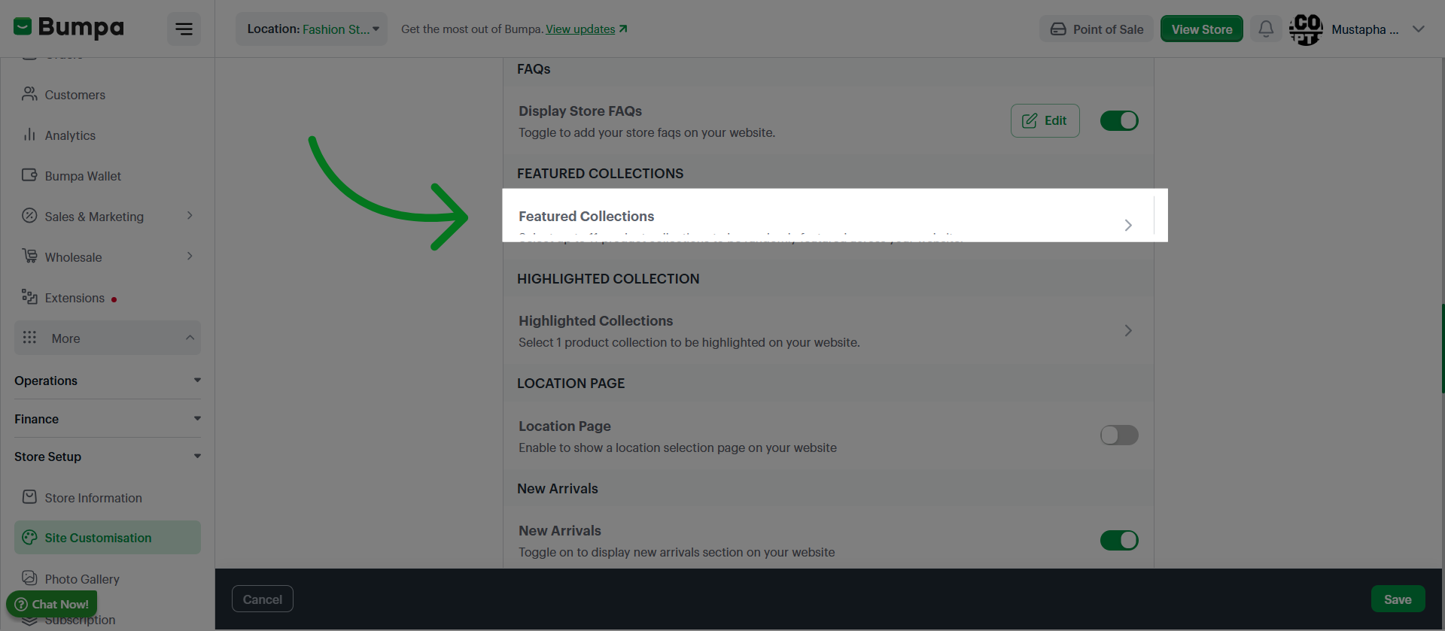
Task: Open the Featured Collections row
Action: 828,225
